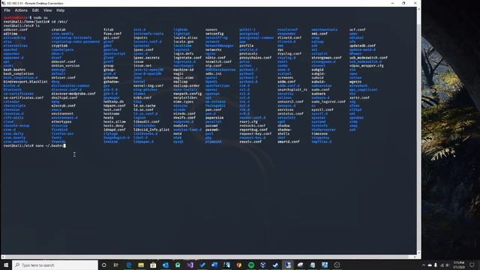Click the 'resolv.conf' entry
This screenshot has width=480, height=270.
tap(250, 142)
